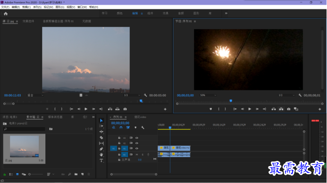Solo the A1 audio track

143,155
